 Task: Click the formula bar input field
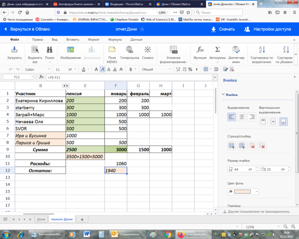point(128,77)
